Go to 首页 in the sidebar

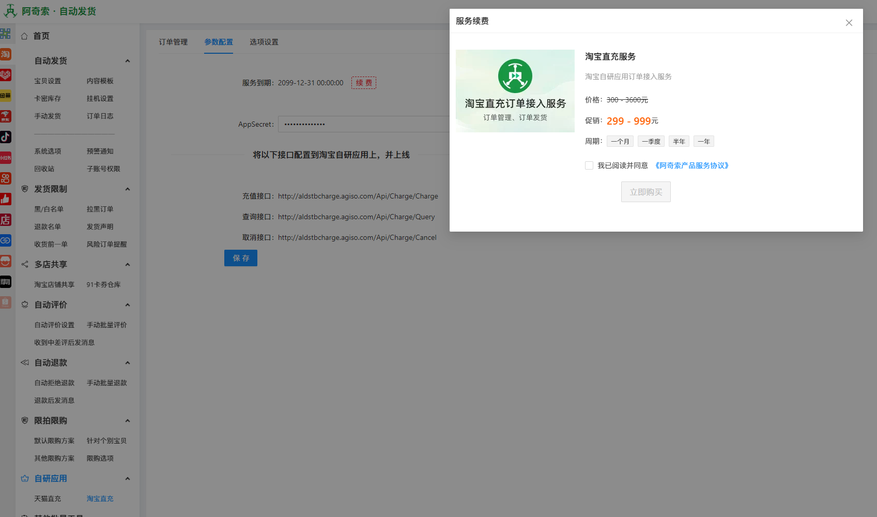pyautogui.click(x=41, y=36)
